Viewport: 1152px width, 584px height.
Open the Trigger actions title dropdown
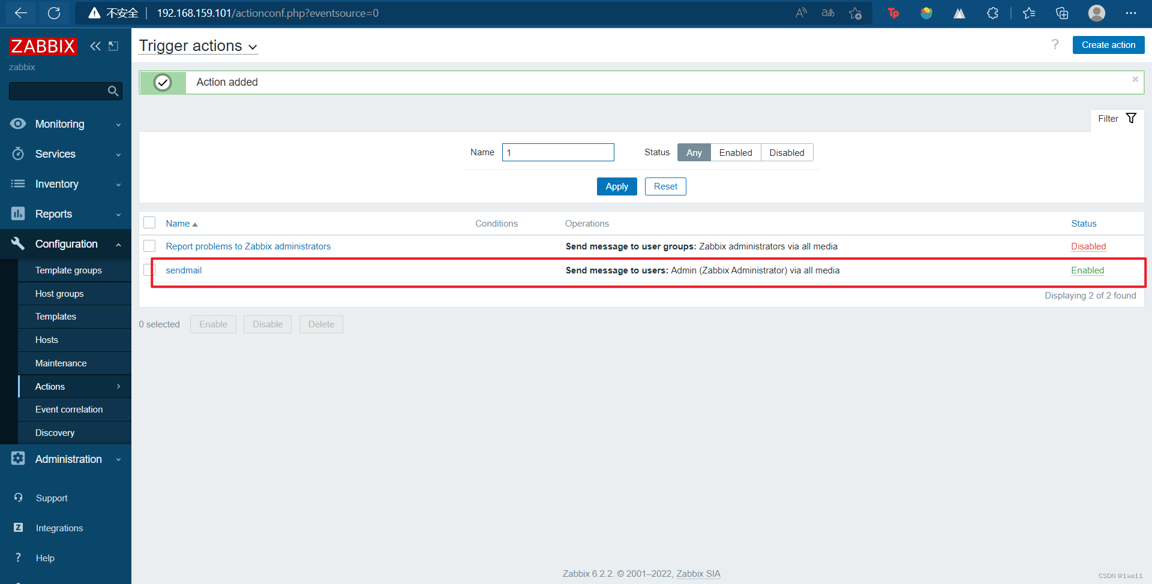coord(198,46)
